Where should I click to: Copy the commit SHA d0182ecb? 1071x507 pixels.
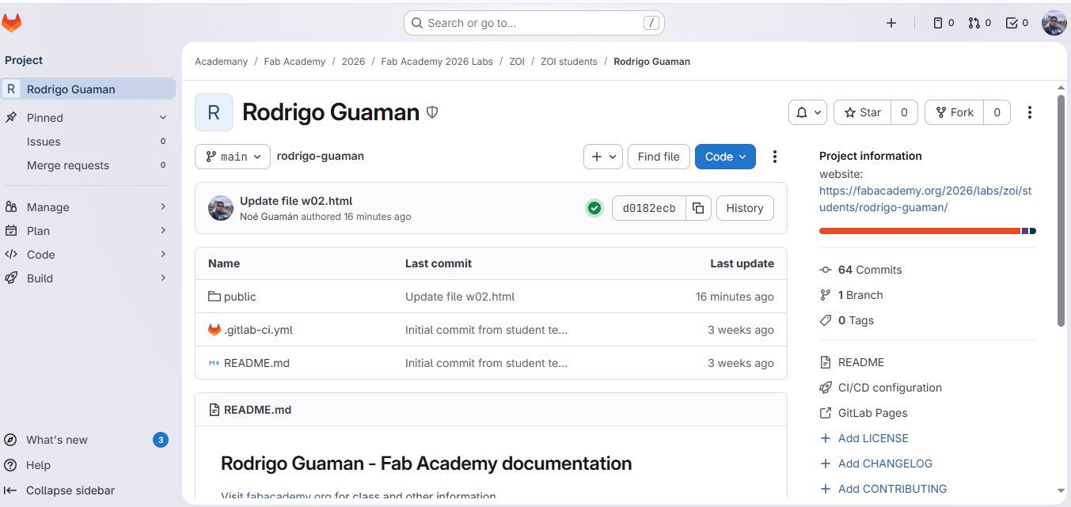[698, 208]
